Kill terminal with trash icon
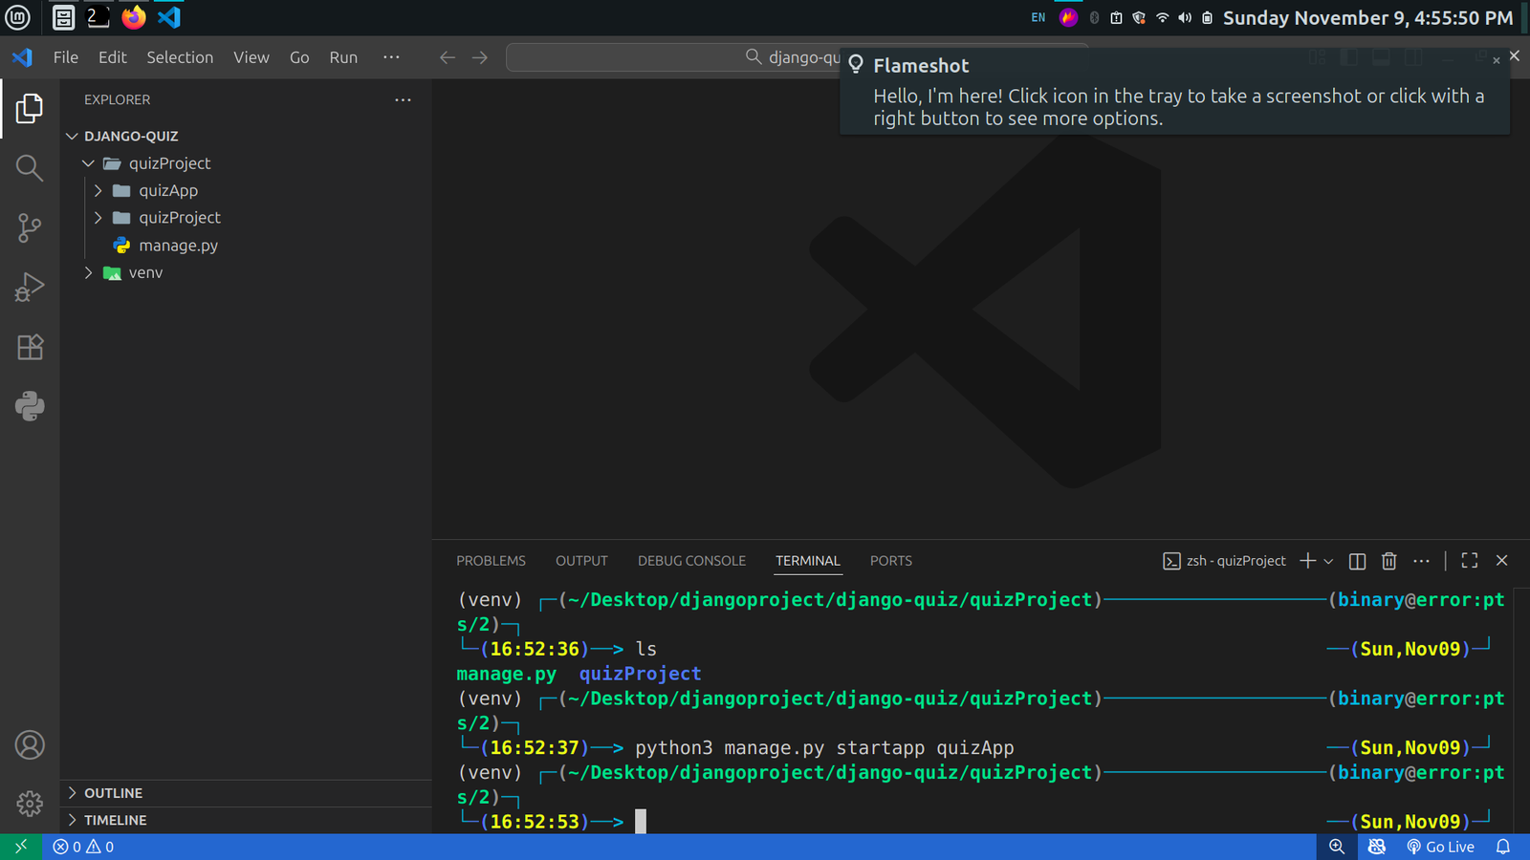Image resolution: width=1530 pixels, height=860 pixels. (x=1389, y=561)
